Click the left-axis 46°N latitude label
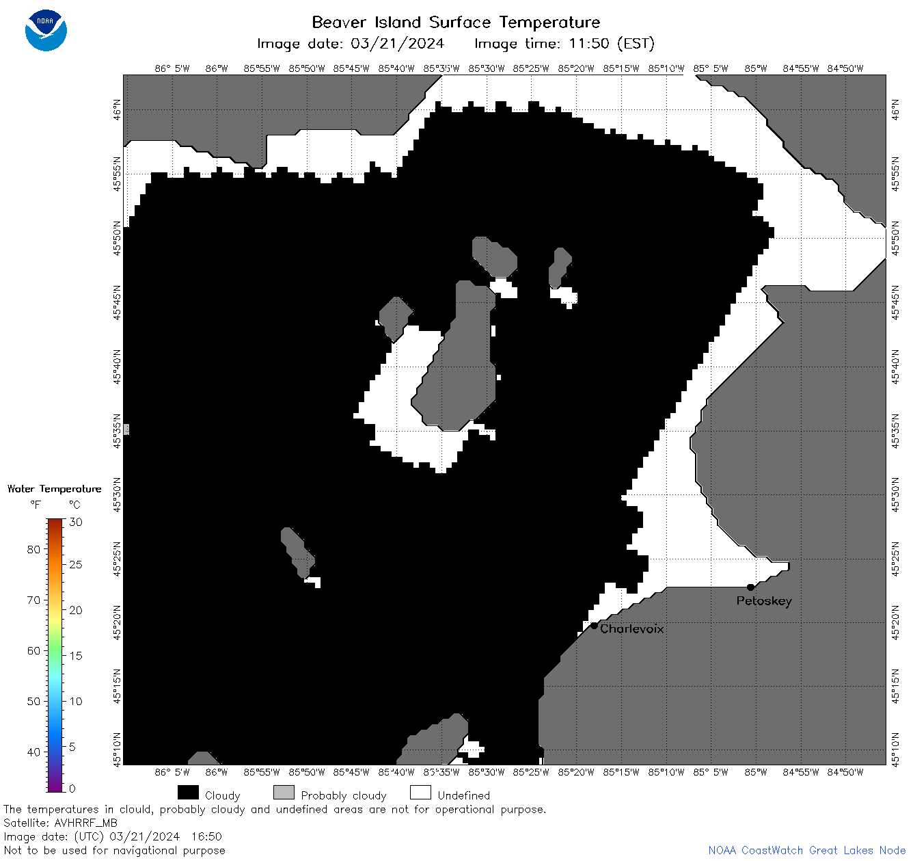 pyautogui.click(x=118, y=109)
